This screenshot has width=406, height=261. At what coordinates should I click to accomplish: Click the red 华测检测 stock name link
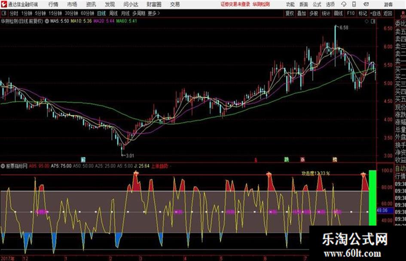tap(261, 4)
